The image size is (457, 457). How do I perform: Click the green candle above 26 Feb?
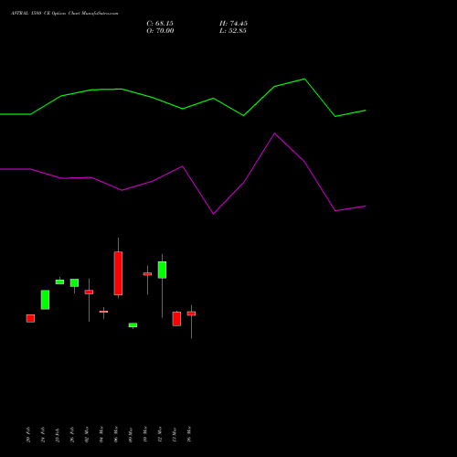coord(74,282)
